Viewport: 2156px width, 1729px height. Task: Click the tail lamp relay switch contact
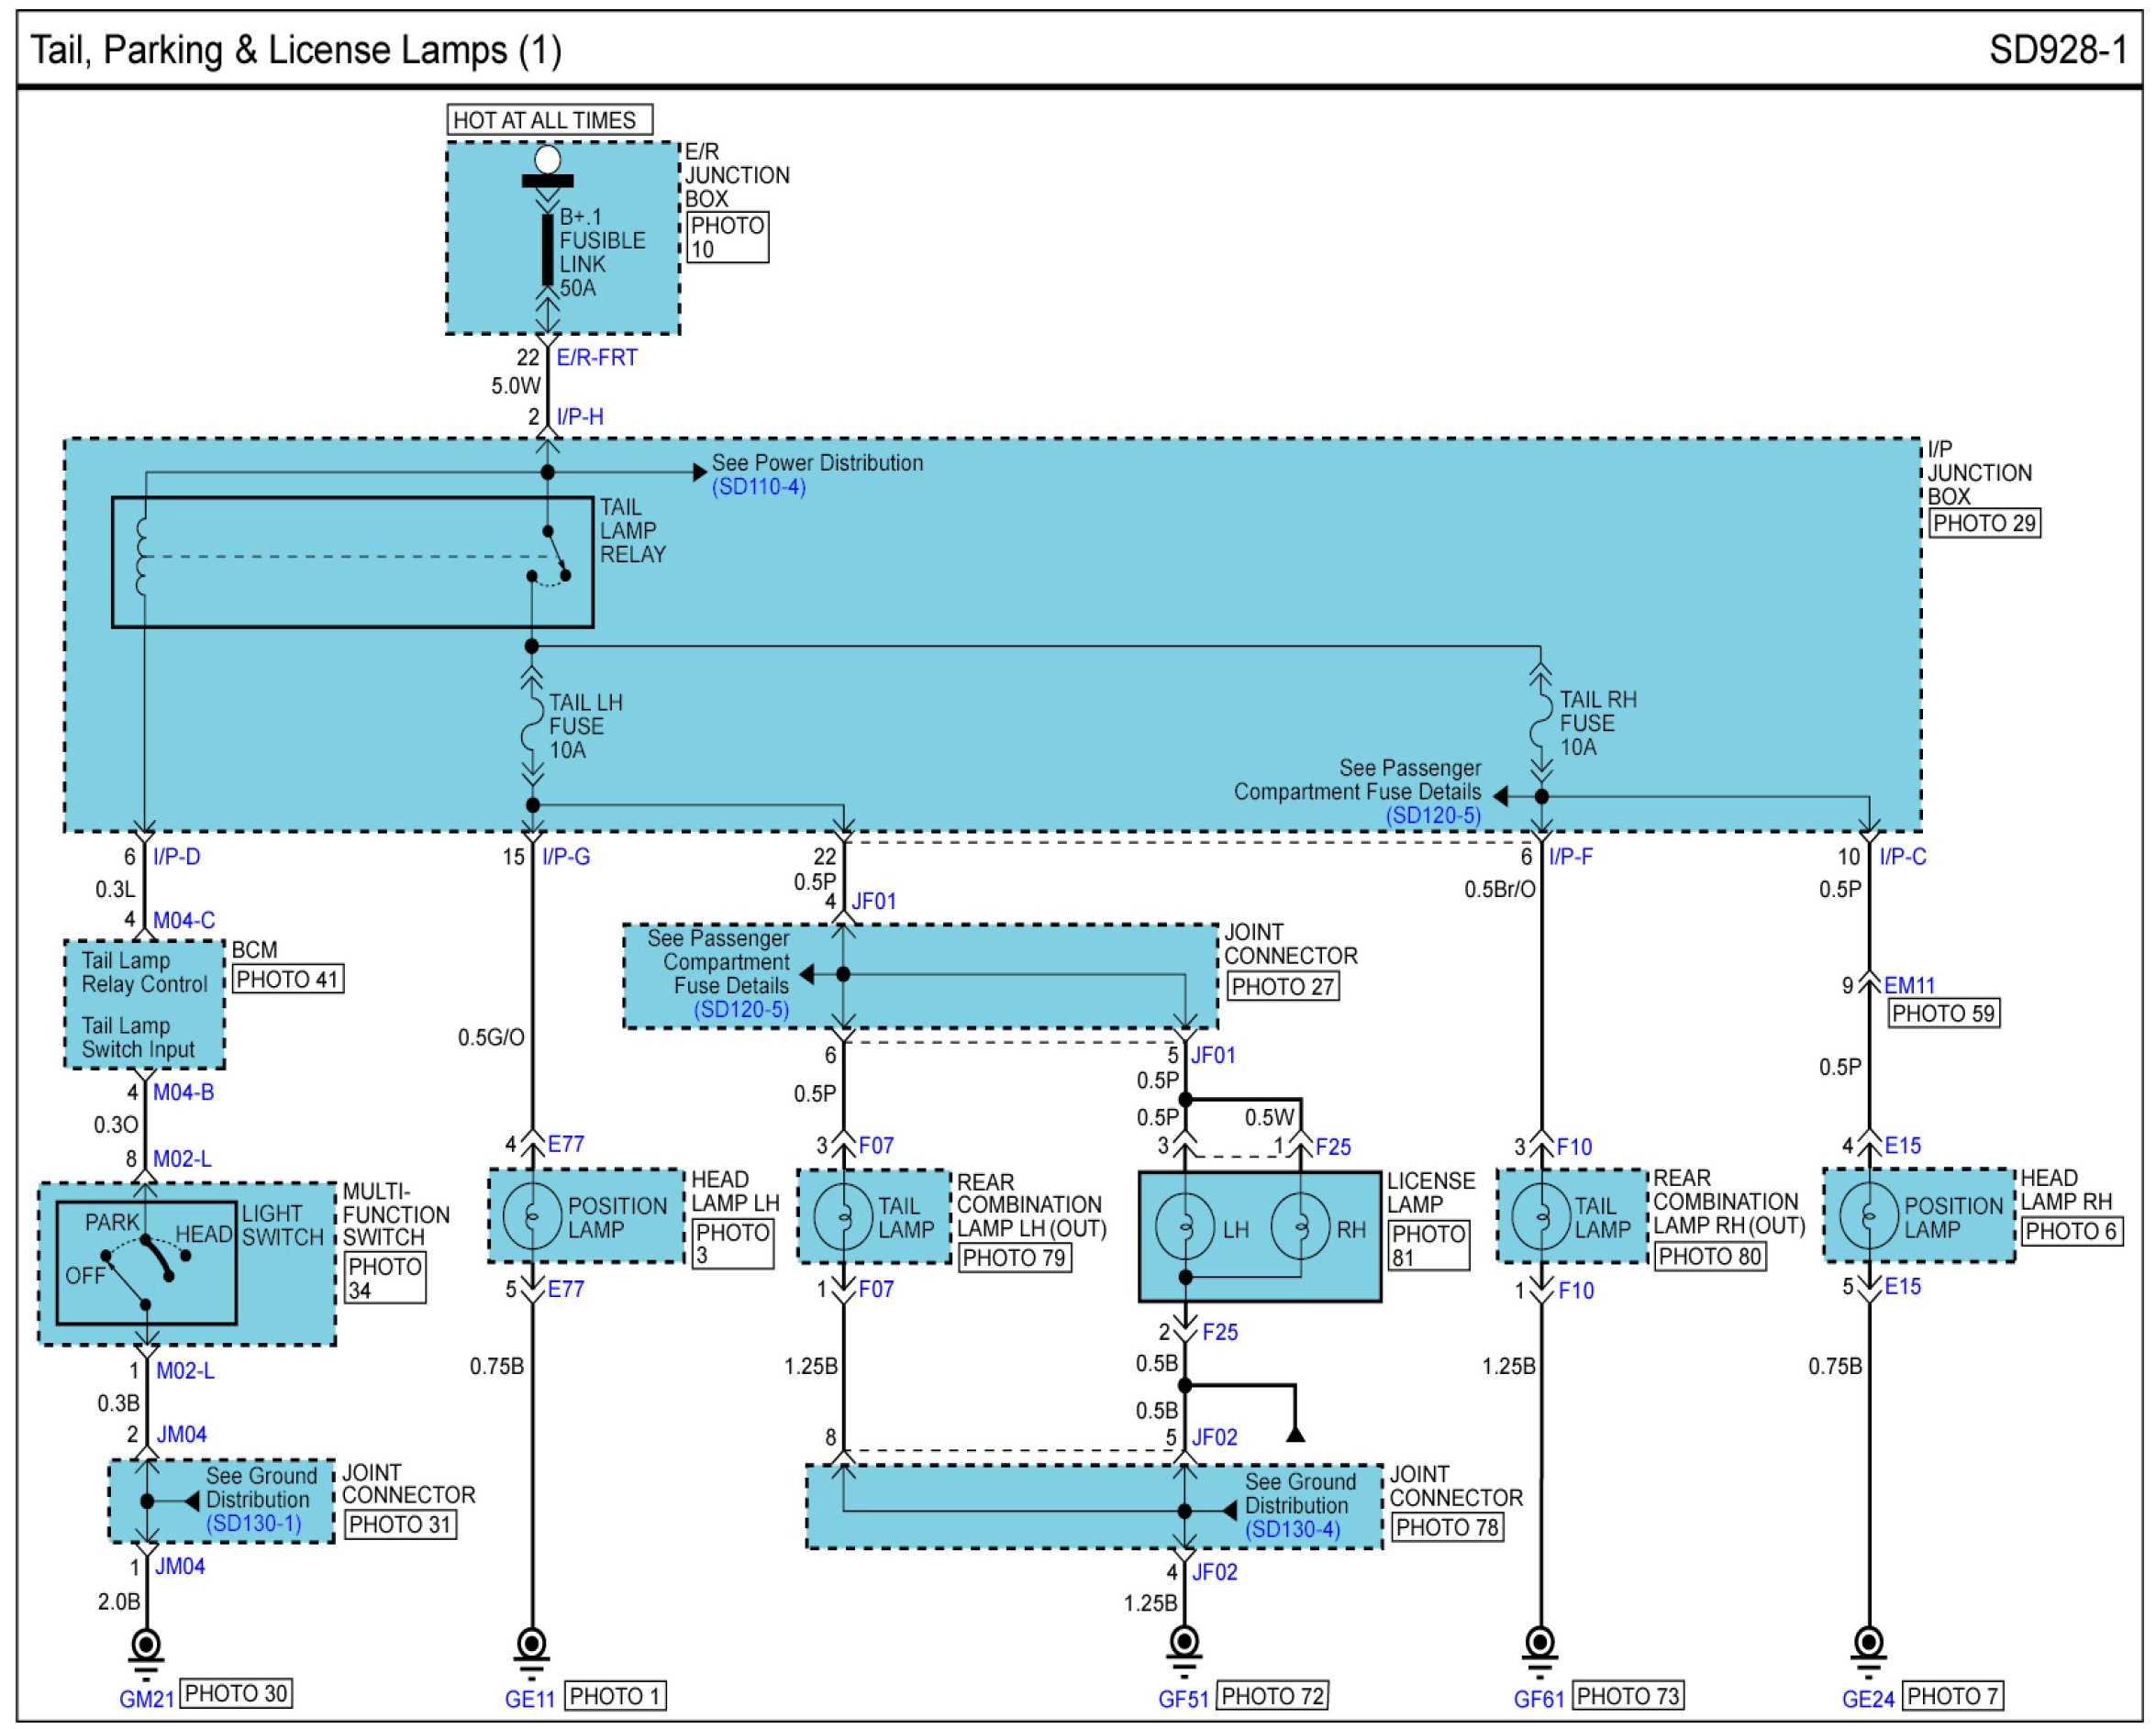(x=552, y=556)
